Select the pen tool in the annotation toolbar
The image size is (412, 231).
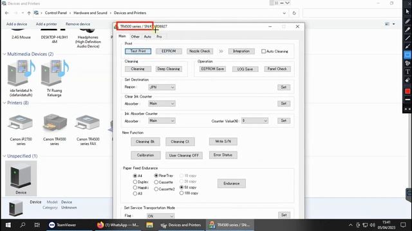coord(407,21)
